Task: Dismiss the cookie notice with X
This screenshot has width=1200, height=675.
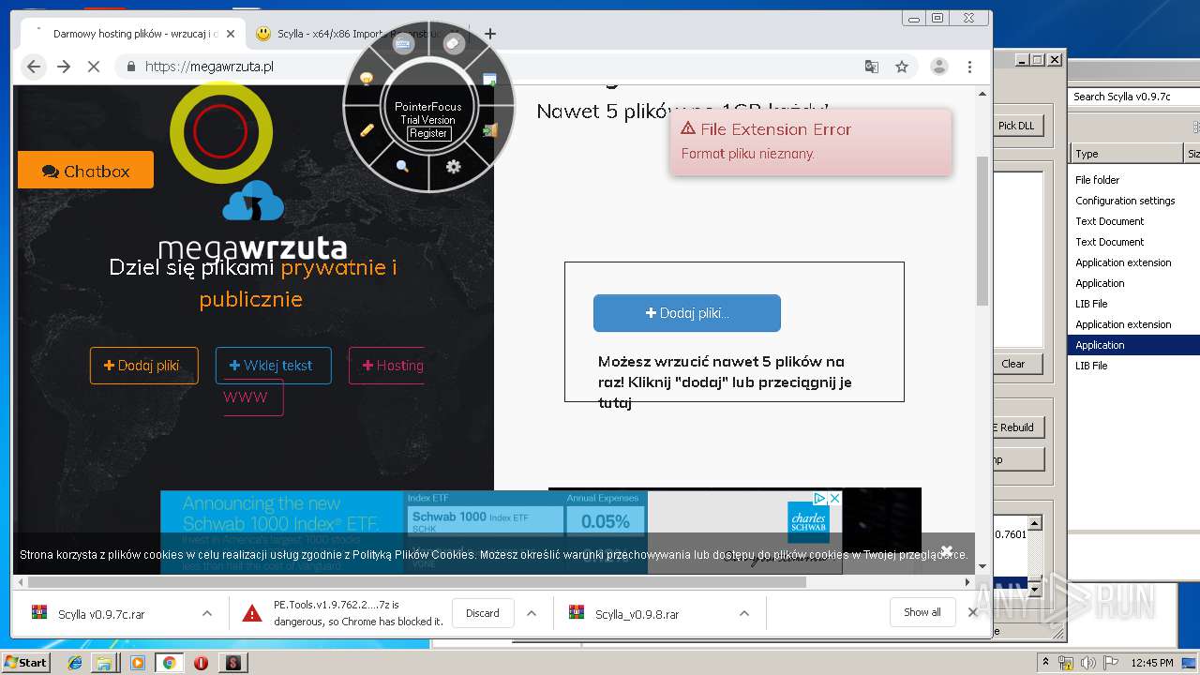Action: (947, 550)
